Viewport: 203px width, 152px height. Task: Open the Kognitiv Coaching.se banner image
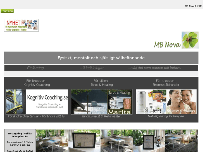click(x=37, y=102)
